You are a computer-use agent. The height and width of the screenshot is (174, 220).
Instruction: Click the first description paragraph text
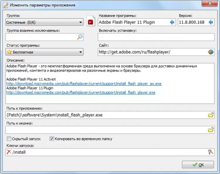(x=102, y=68)
